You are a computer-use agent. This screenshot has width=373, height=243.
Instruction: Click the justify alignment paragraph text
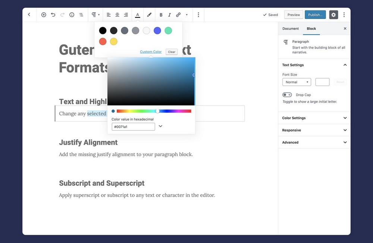(126, 154)
